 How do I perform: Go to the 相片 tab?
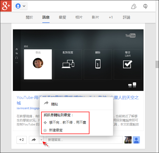point(79,17)
